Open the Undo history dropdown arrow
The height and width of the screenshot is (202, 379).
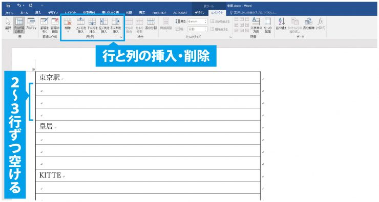point(23,6)
